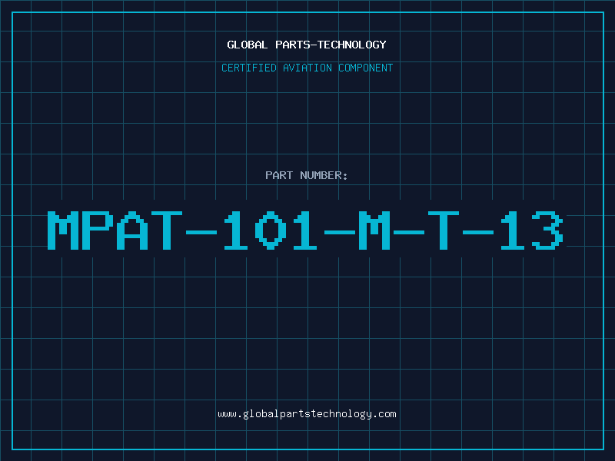Screen dimensions: 615x461
Task: Click the AVIATION word in the subtitle
Action: [307, 68]
